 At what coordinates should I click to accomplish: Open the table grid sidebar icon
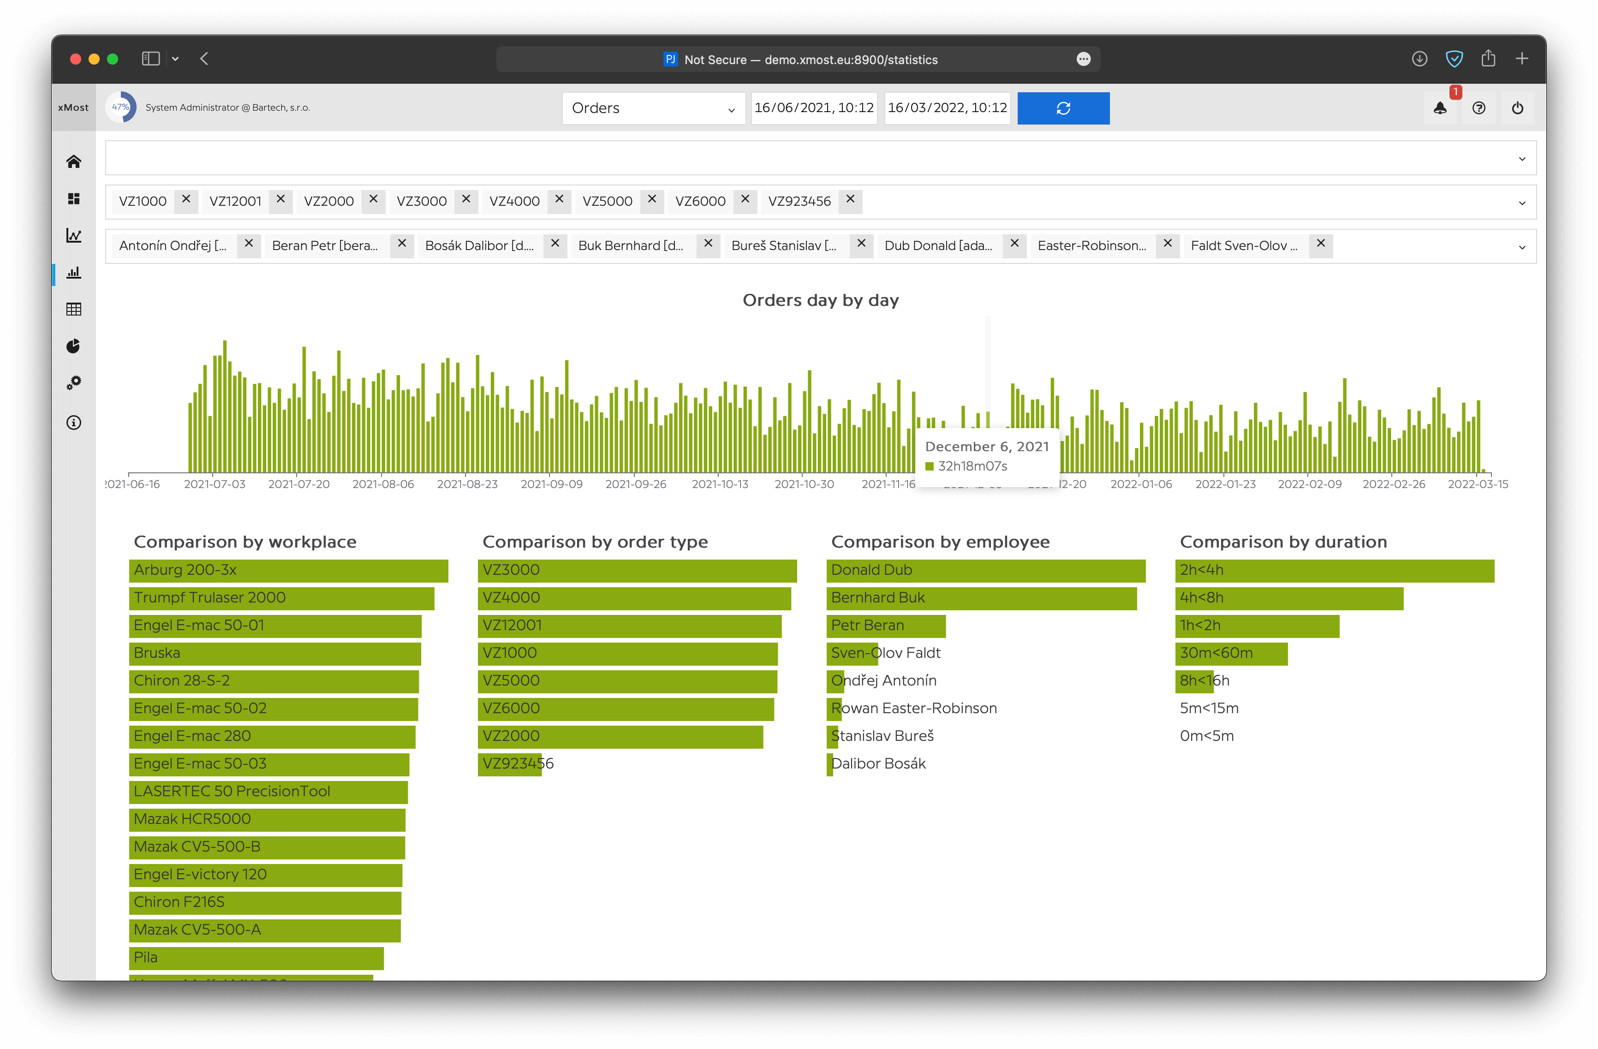point(74,309)
